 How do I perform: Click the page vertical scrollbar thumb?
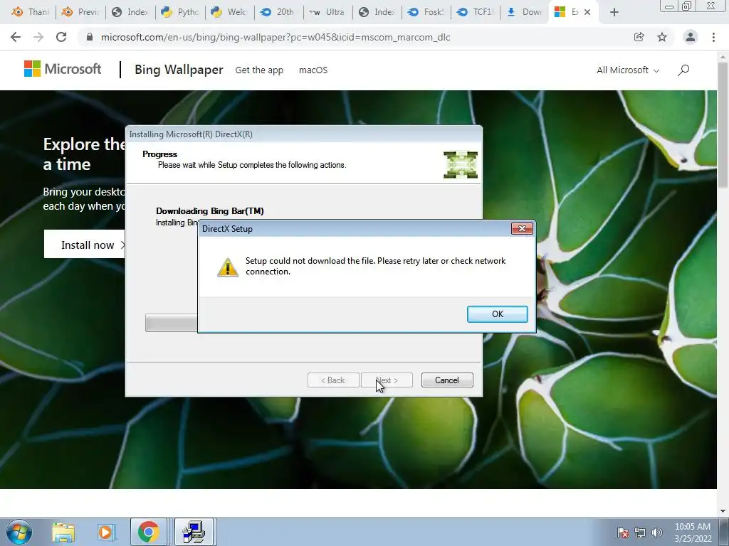(723, 124)
